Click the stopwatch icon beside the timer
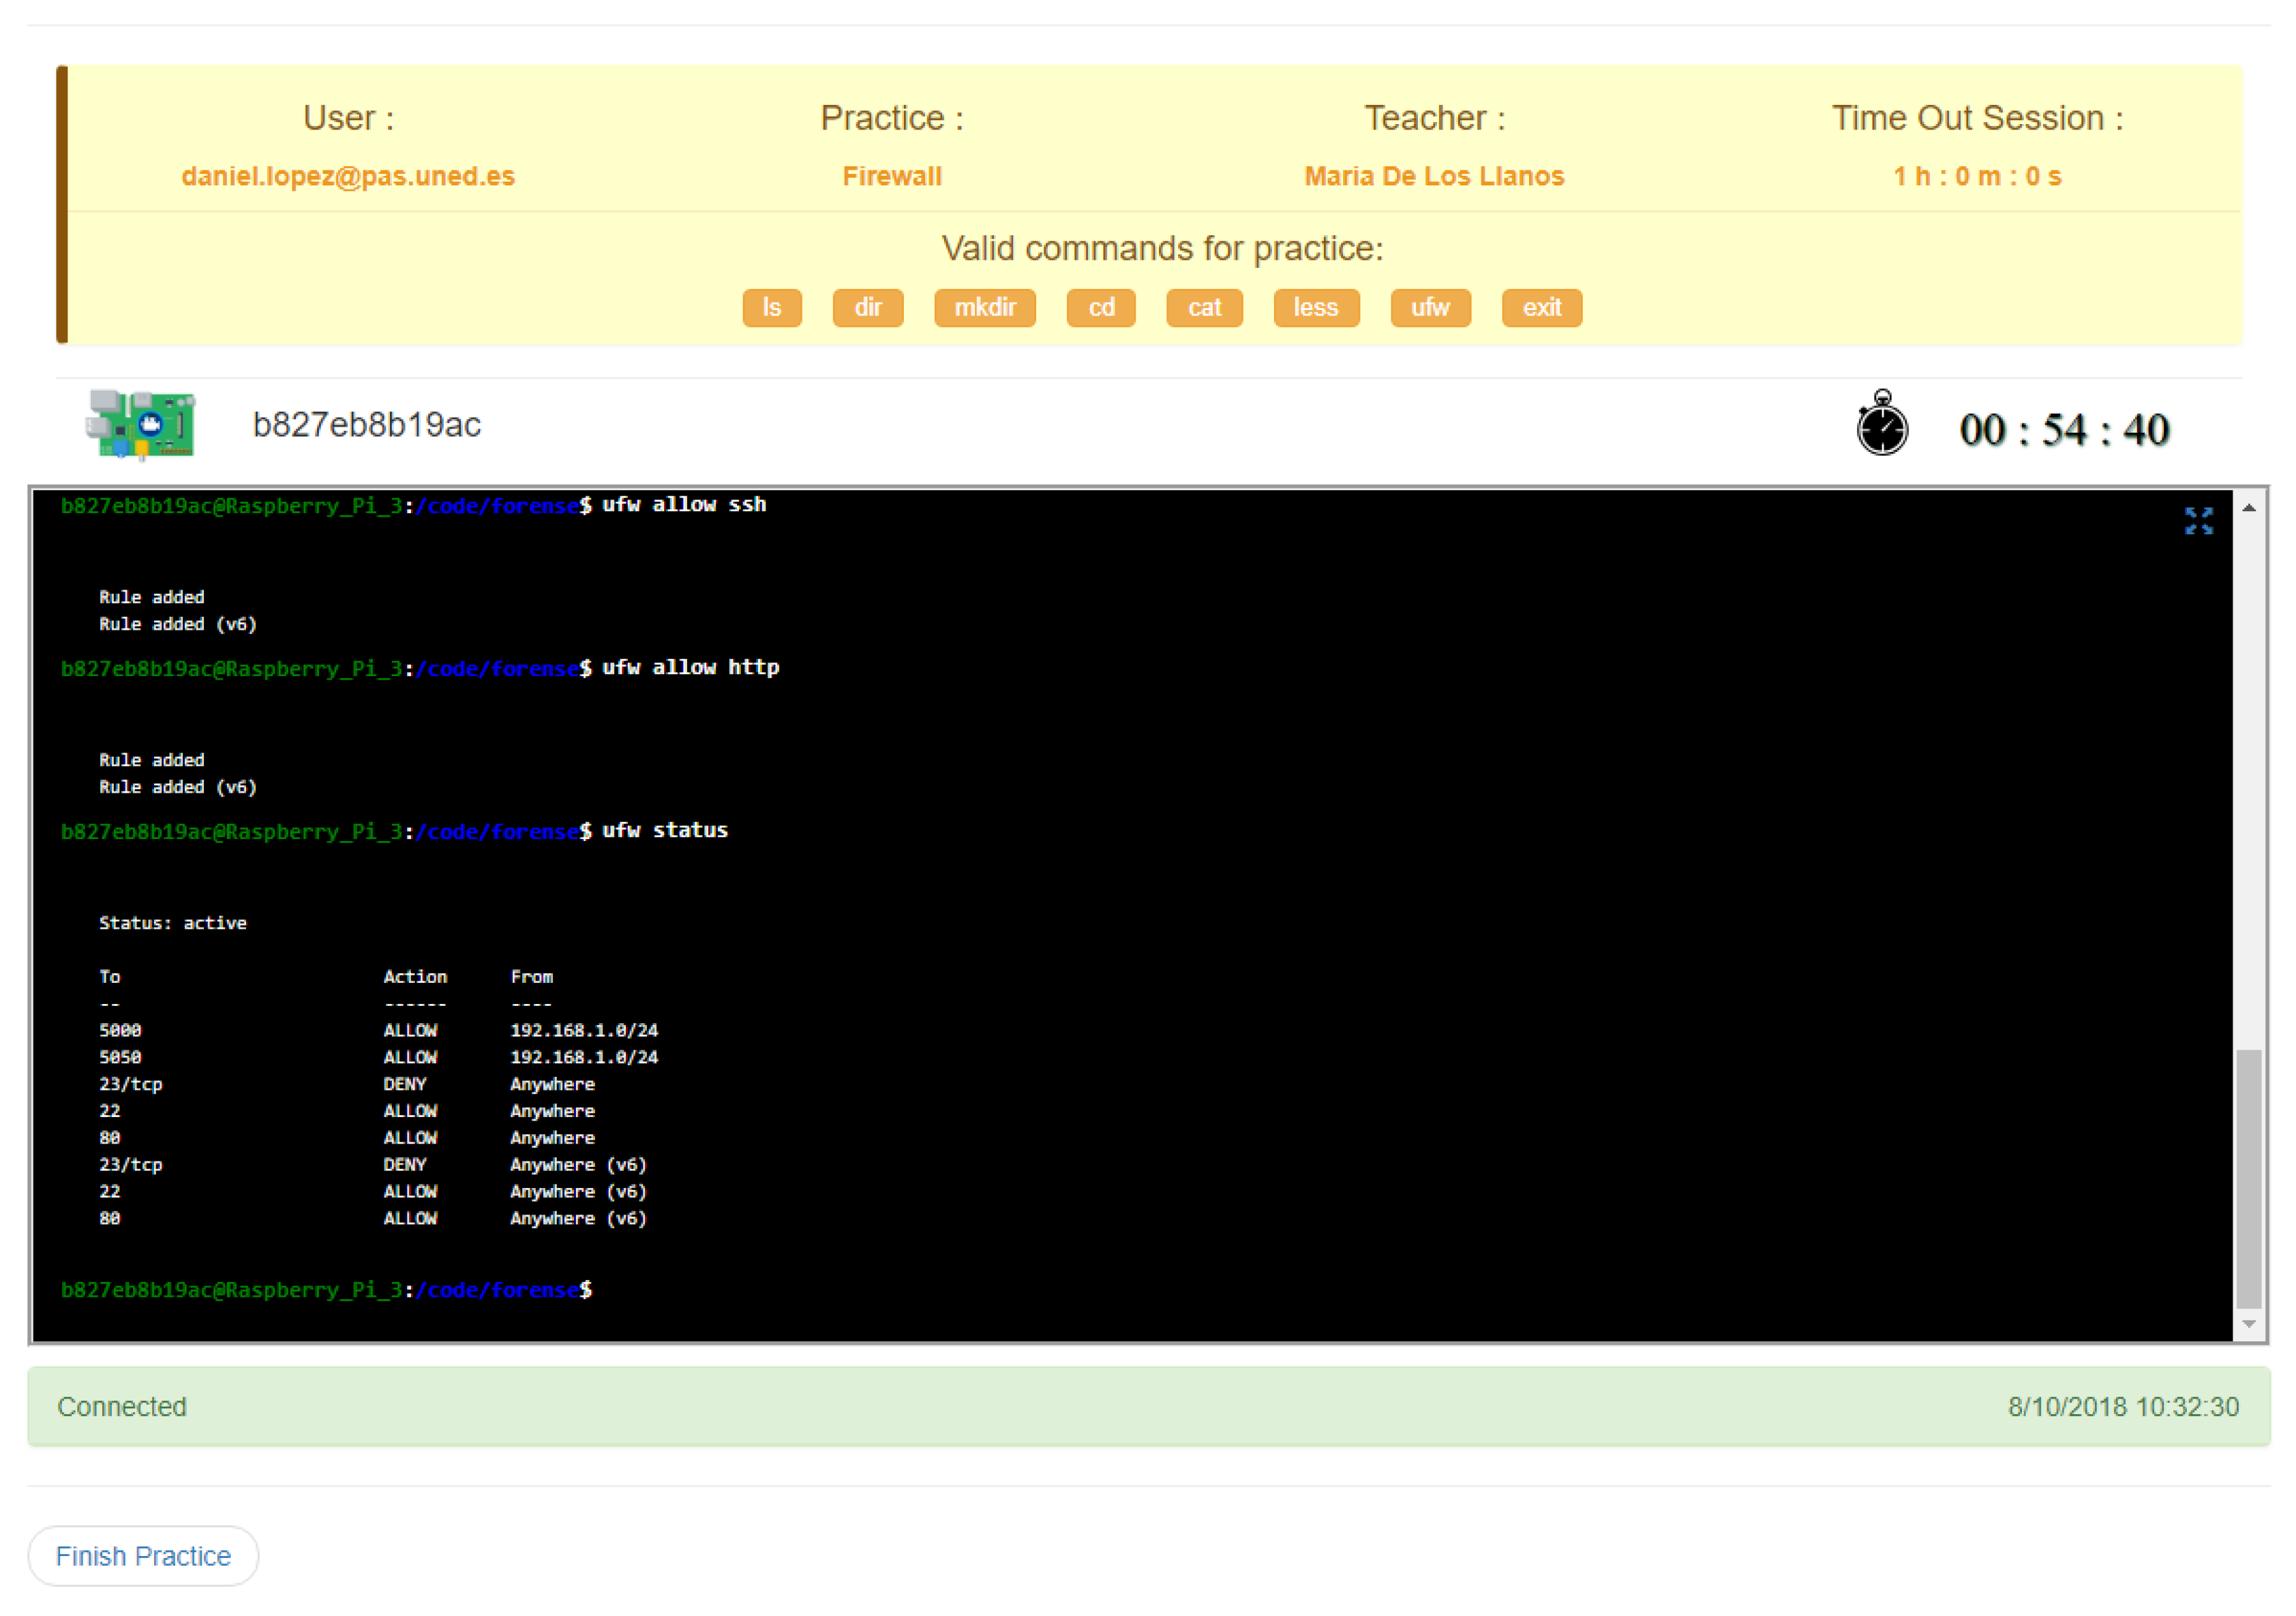The image size is (2296, 1616). tap(1882, 423)
